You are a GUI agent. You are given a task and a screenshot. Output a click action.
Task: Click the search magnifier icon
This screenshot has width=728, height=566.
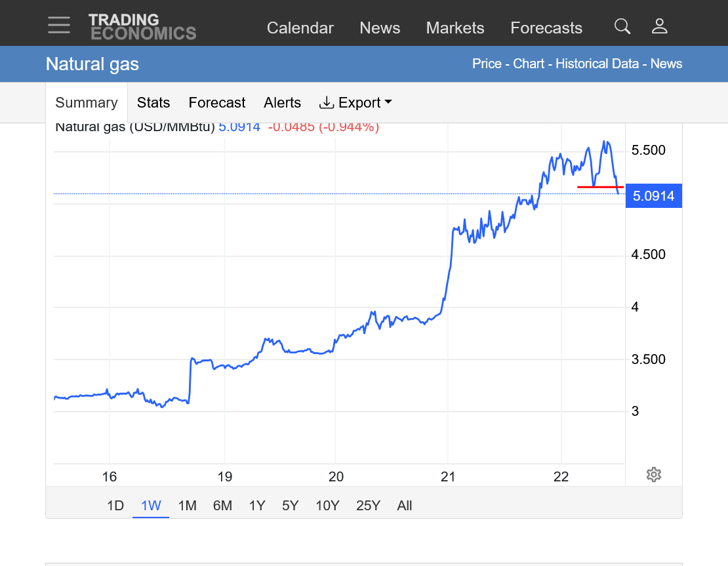tap(622, 26)
